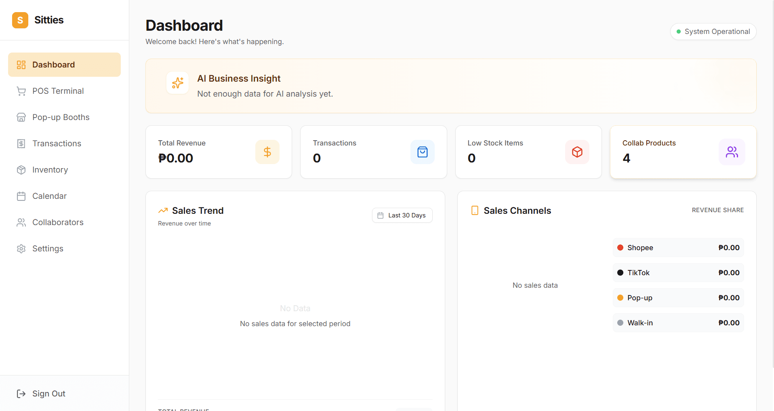Click the Dashboard grid icon in sidebar
This screenshot has width=774, height=411.
pyautogui.click(x=21, y=65)
